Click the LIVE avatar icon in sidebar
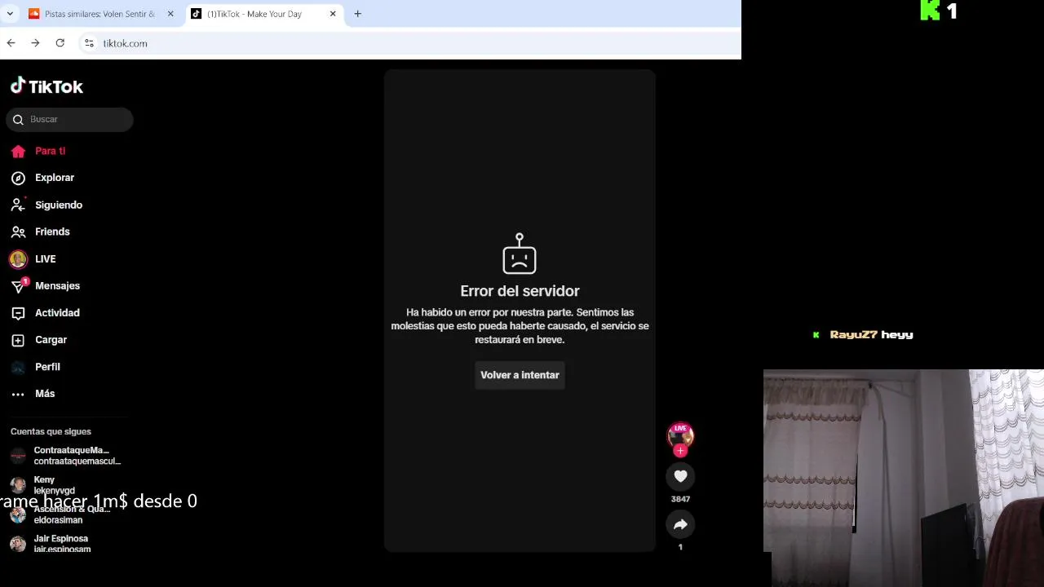Image resolution: width=1044 pixels, height=587 pixels. click(x=18, y=259)
